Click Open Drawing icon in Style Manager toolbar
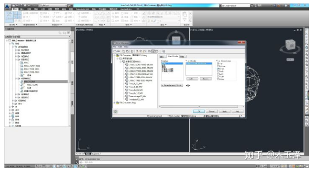Image resolution: width=313 pixels, height=170 pixels. (119, 51)
